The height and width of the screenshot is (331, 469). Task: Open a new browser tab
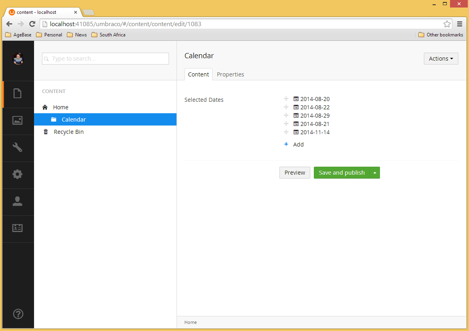(x=89, y=12)
